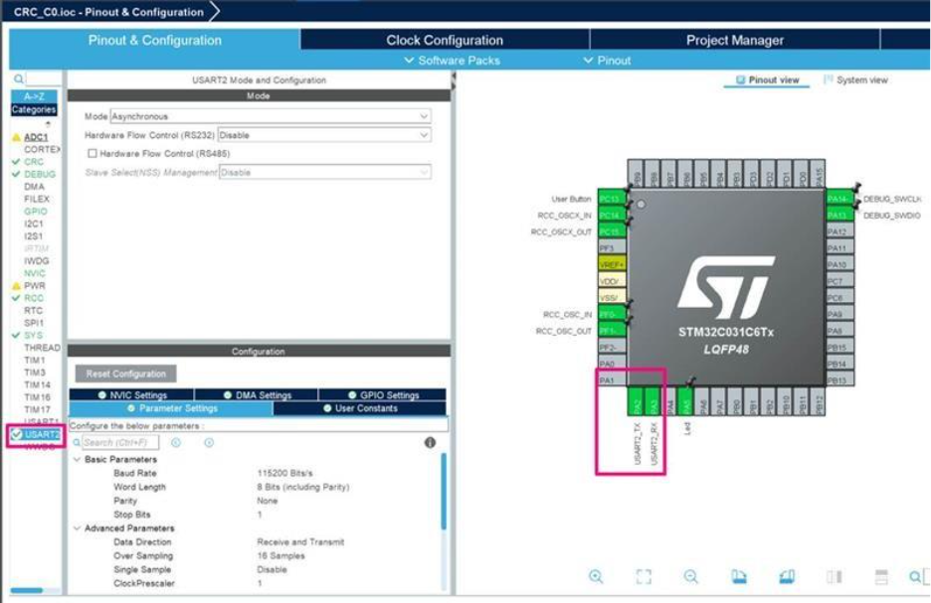Click the green PA3 pin on chip
Image resolution: width=931 pixels, height=603 pixels.
(652, 401)
